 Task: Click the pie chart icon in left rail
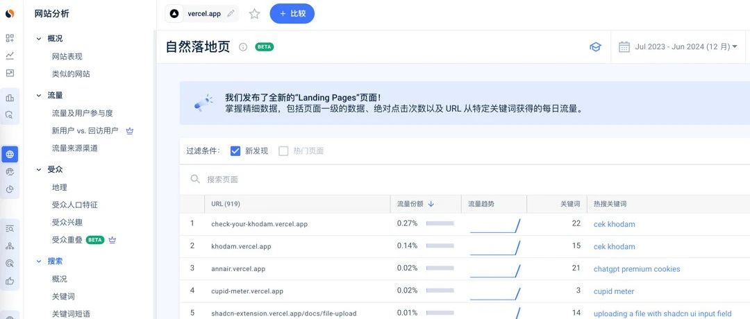(x=10, y=189)
